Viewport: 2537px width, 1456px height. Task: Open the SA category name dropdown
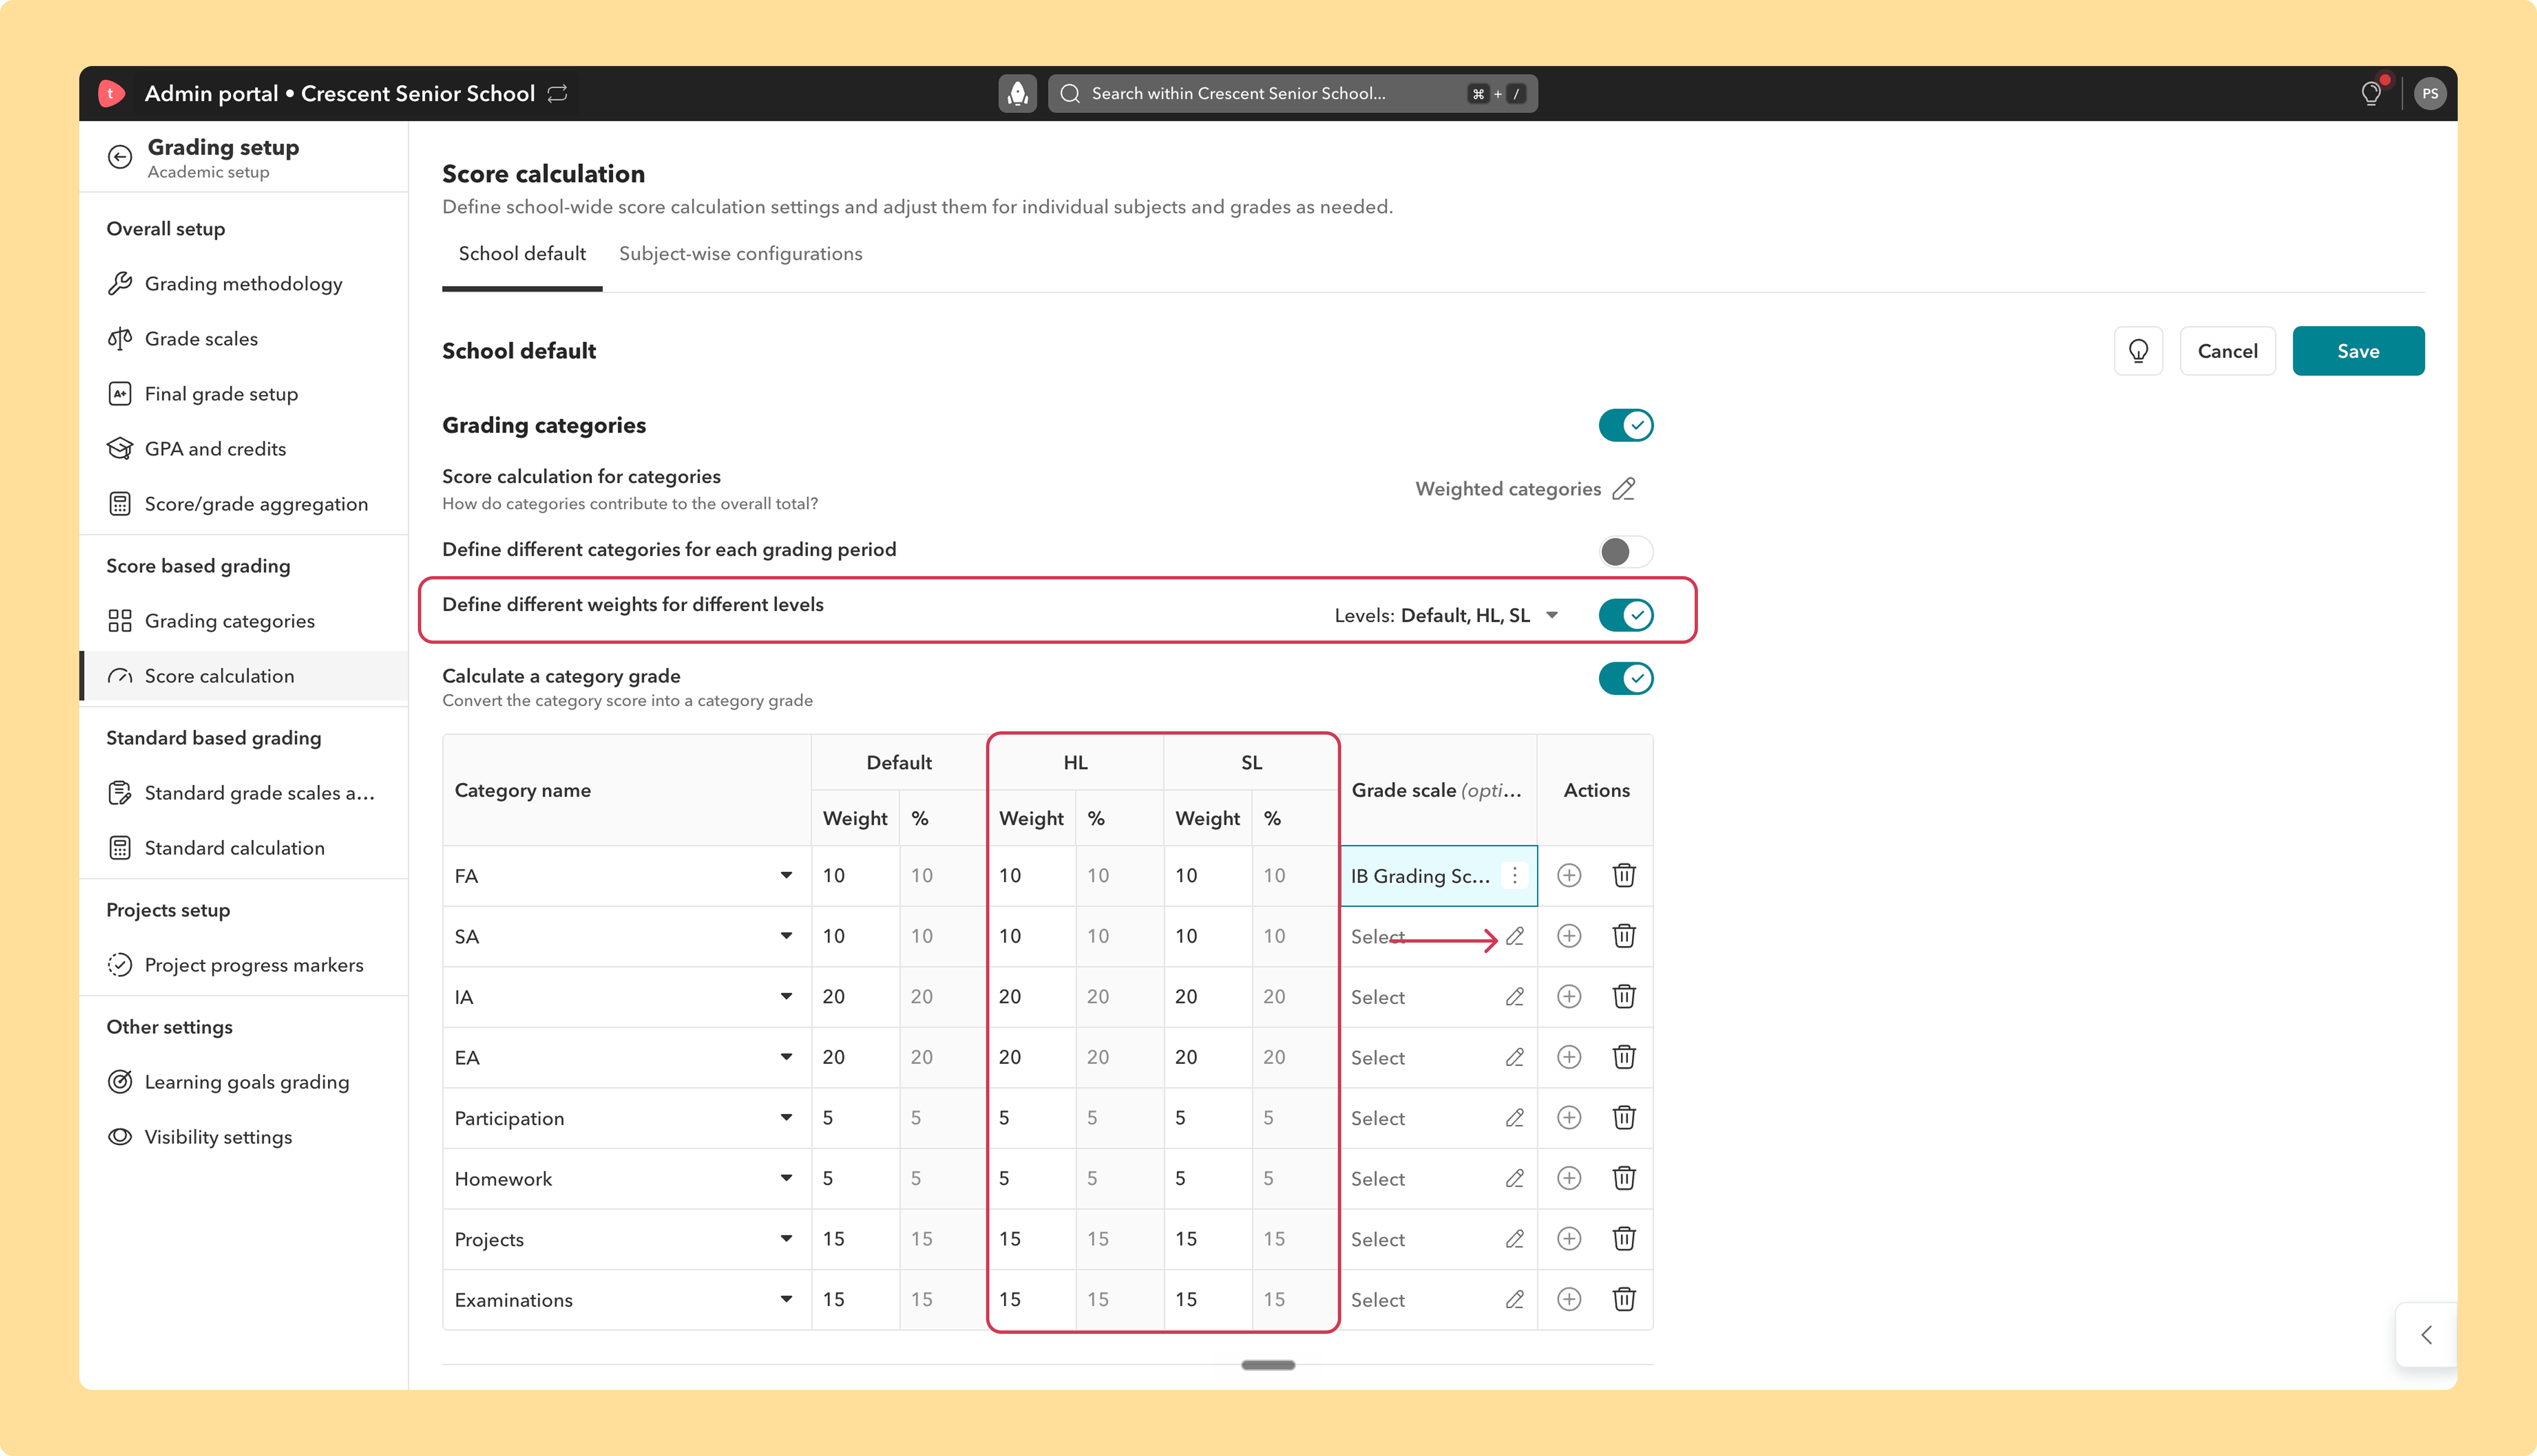click(786, 937)
